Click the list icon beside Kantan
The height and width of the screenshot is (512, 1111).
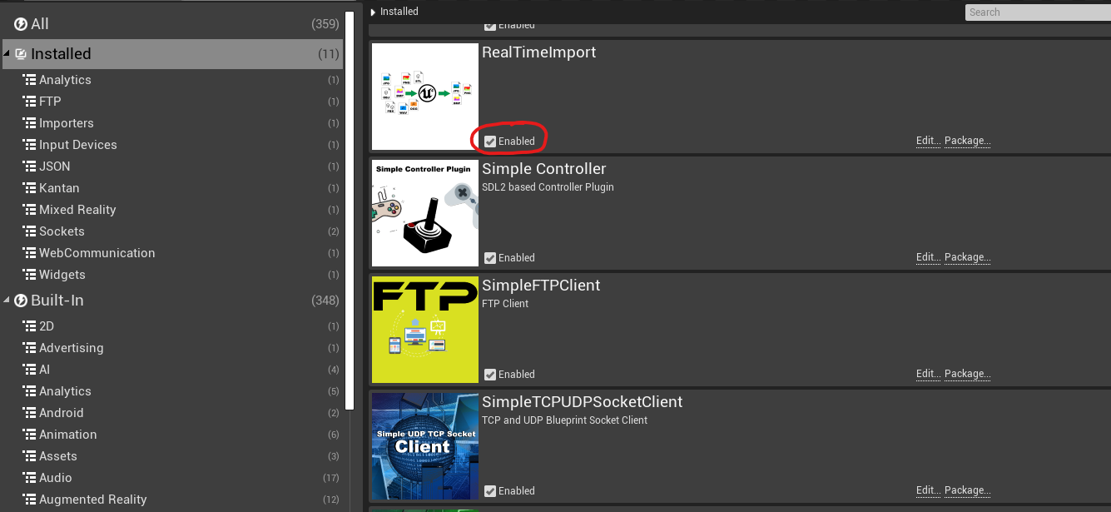pyautogui.click(x=29, y=188)
